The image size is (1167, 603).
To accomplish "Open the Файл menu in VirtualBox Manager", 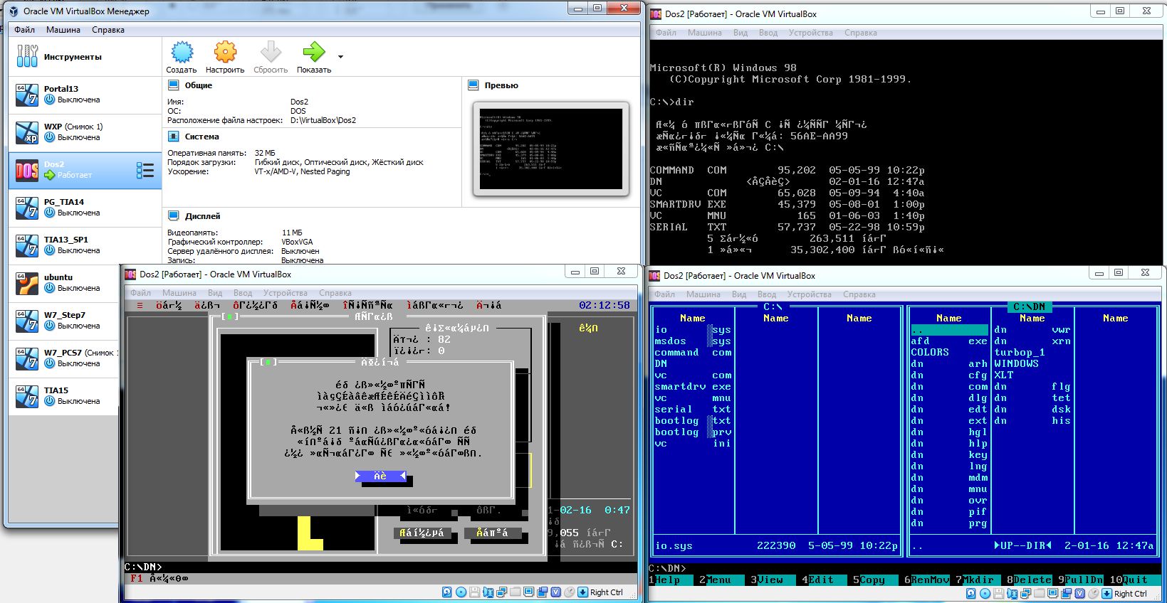I will [x=25, y=30].
